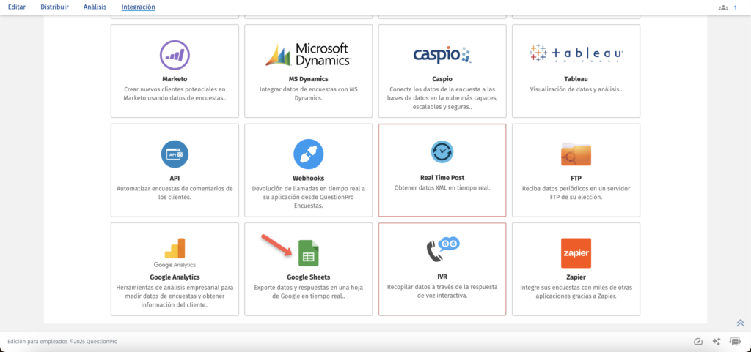Click "Integre sus encuestas con miles" description
This screenshot has width=751, height=352.
click(x=576, y=292)
